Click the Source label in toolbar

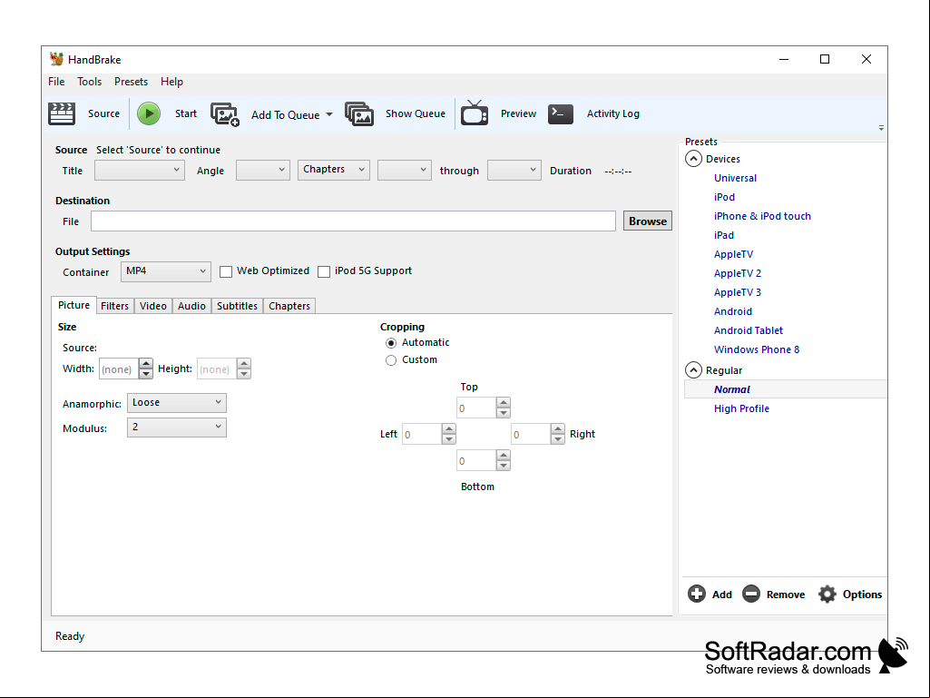pyautogui.click(x=103, y=113)
